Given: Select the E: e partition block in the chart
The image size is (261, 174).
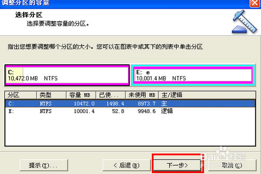Looking at the screenshot, I should click(193, 75).
